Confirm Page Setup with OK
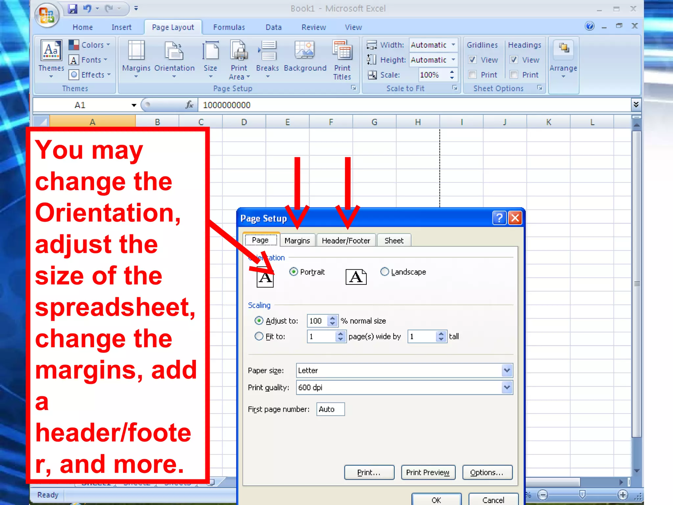 (436, 500)
